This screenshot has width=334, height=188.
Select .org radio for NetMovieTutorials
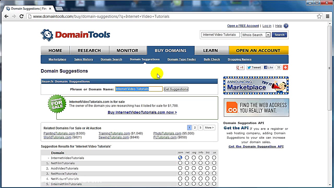click(x=194, y=173)
